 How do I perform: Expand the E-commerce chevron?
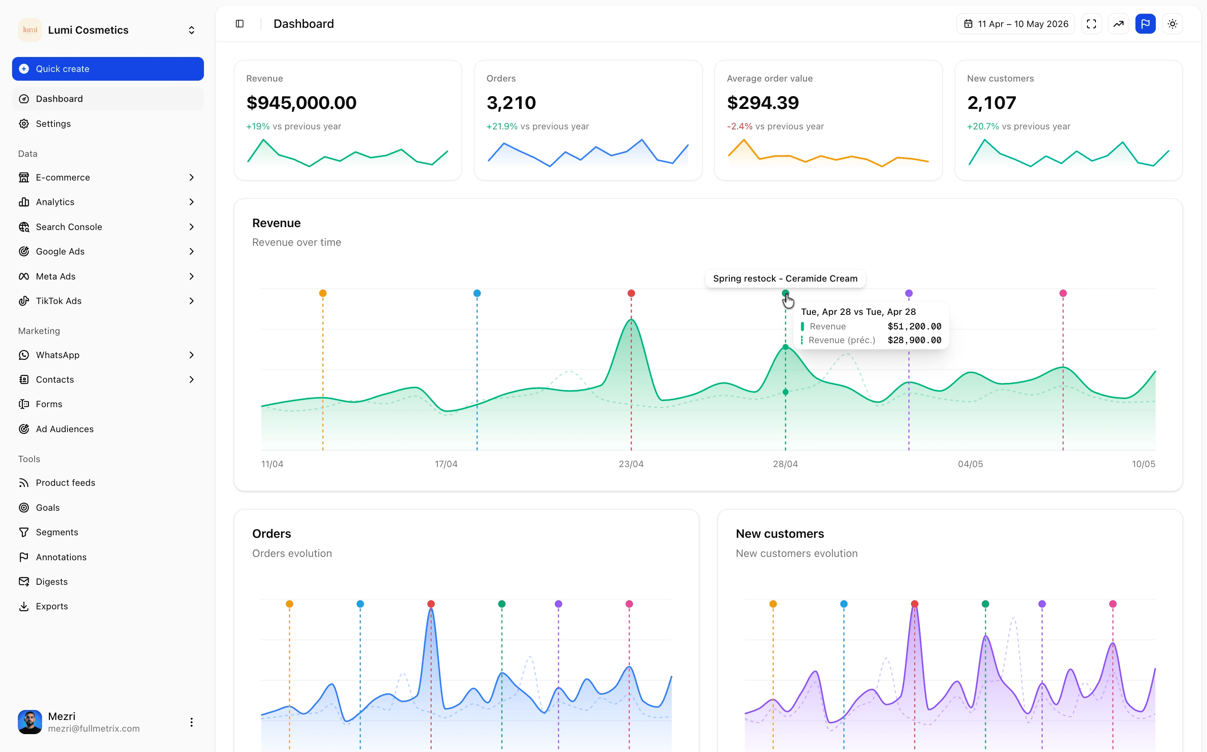pyautogui.click(x=191, y=178)
